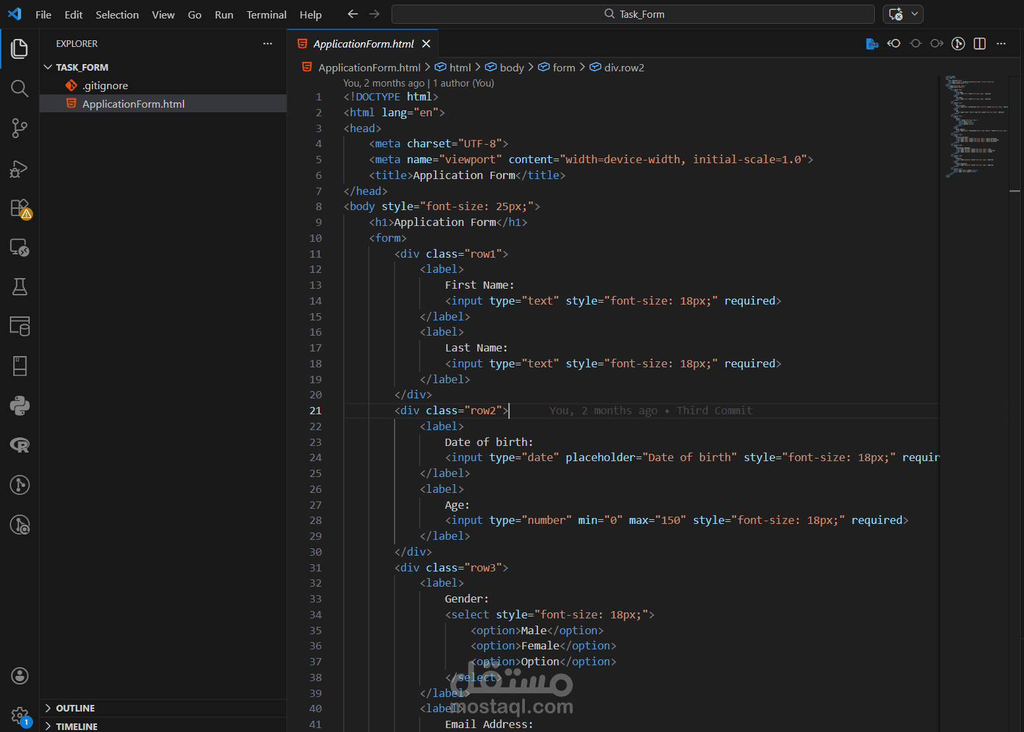Open the Testing flask view
The height and width of the screenshot is (732, 1024).
20,287
